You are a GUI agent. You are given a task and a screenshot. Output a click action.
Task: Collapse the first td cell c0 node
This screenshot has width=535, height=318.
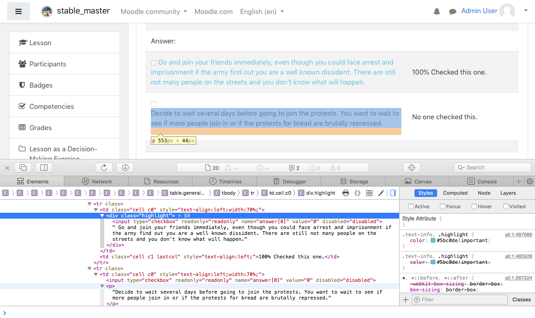(96, 210)
